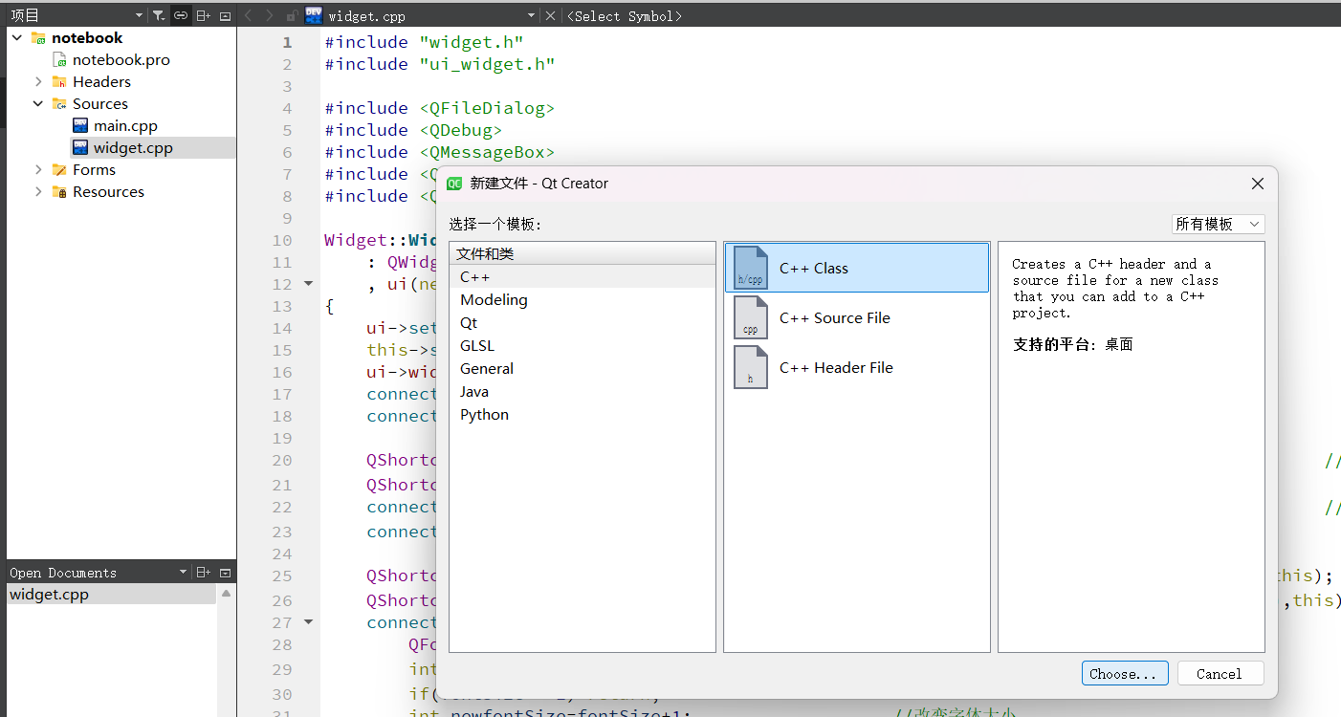The width and height of the screenshot is (1341, 717).
Task: Click the Choose... button
Action: (x=1125, y=673)
